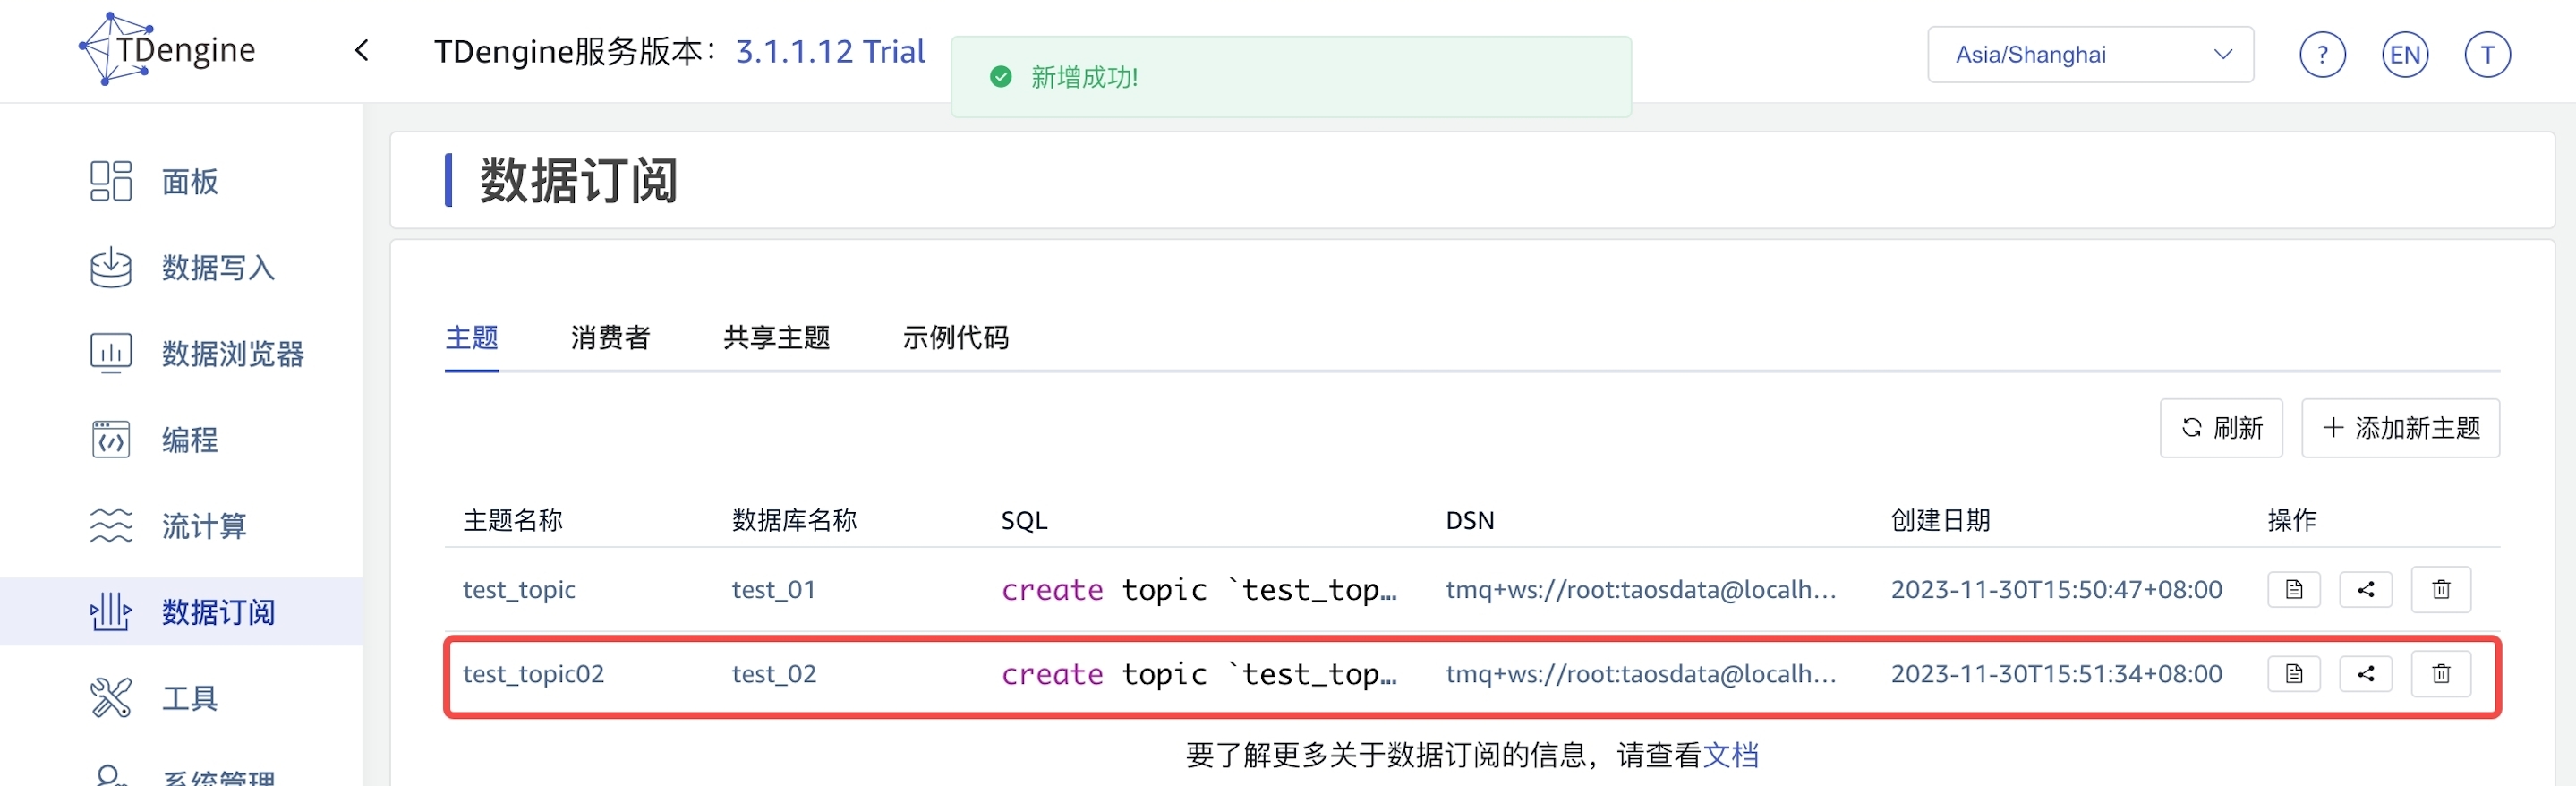Viewport: 2576px width, 786px height.
Task: Open the 编程 programming section
Action: pyautogui.click(x=188, y=440)
